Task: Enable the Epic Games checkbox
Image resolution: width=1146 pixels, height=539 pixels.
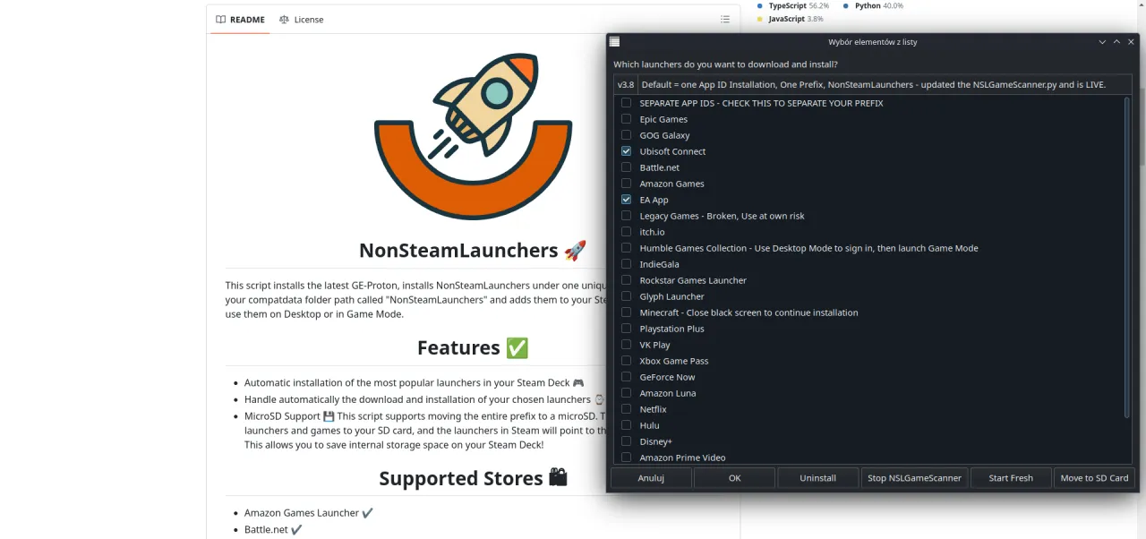Action: [626, 119]
